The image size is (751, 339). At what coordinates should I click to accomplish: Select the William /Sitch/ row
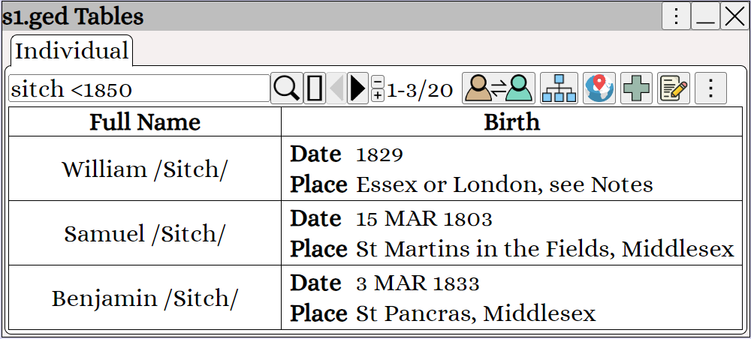tap(375, 169)
